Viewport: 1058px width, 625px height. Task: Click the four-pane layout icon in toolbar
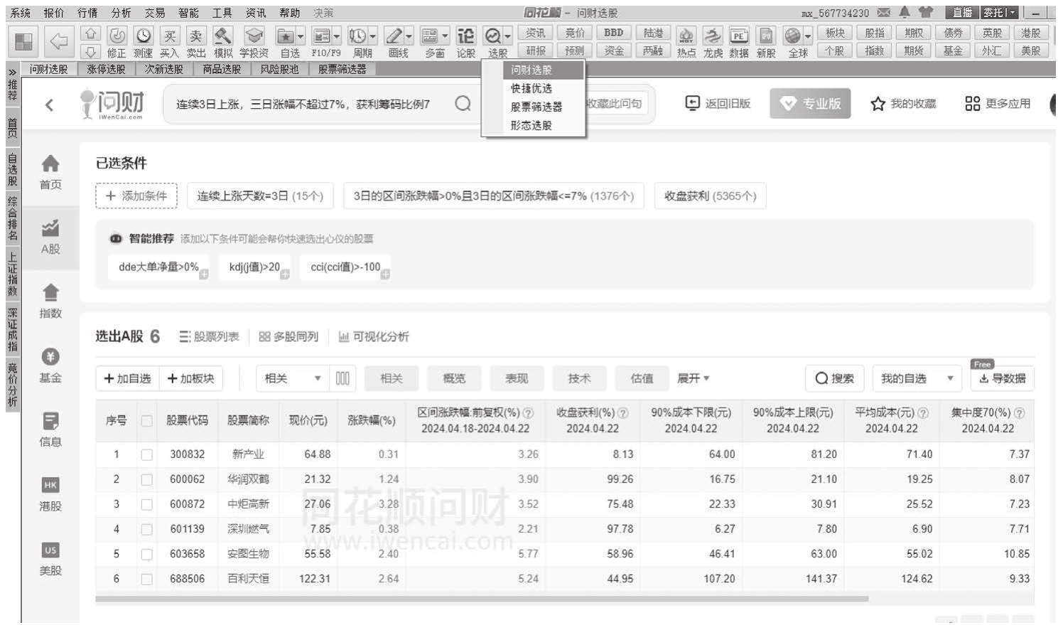(x=24, y=42)
